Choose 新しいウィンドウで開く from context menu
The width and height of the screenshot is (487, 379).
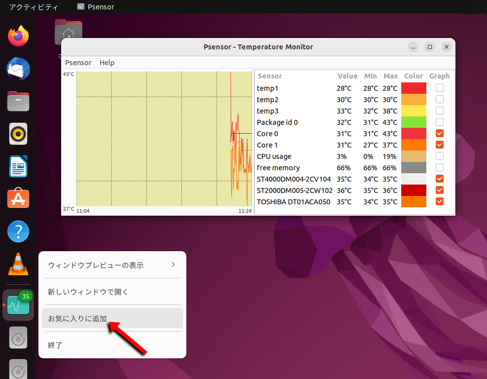click(112, 292)
